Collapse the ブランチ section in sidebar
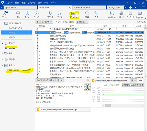The image size is (147, 131). click(x=2, y=43)
